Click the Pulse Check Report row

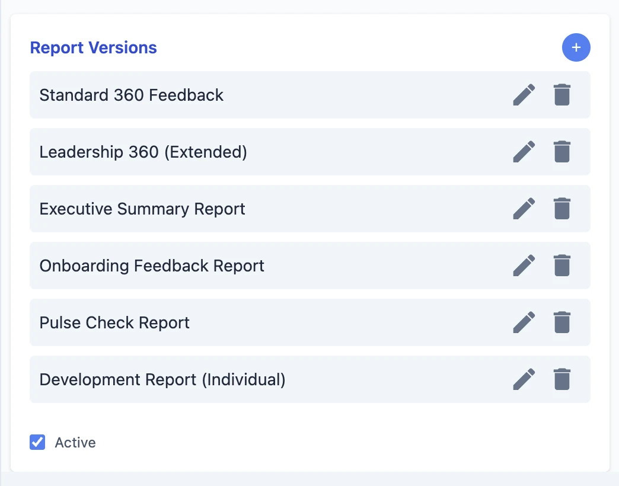[x=114, y=322]
